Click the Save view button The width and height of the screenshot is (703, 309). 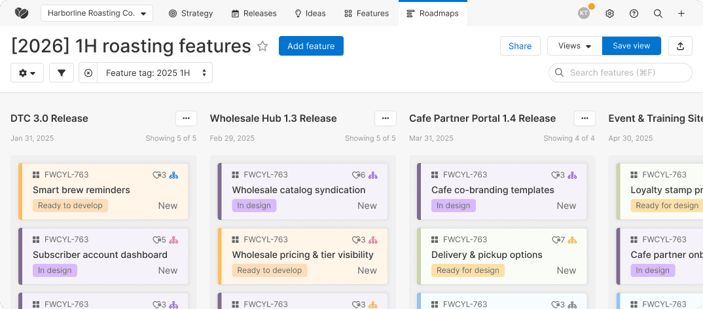pos(631,46)
